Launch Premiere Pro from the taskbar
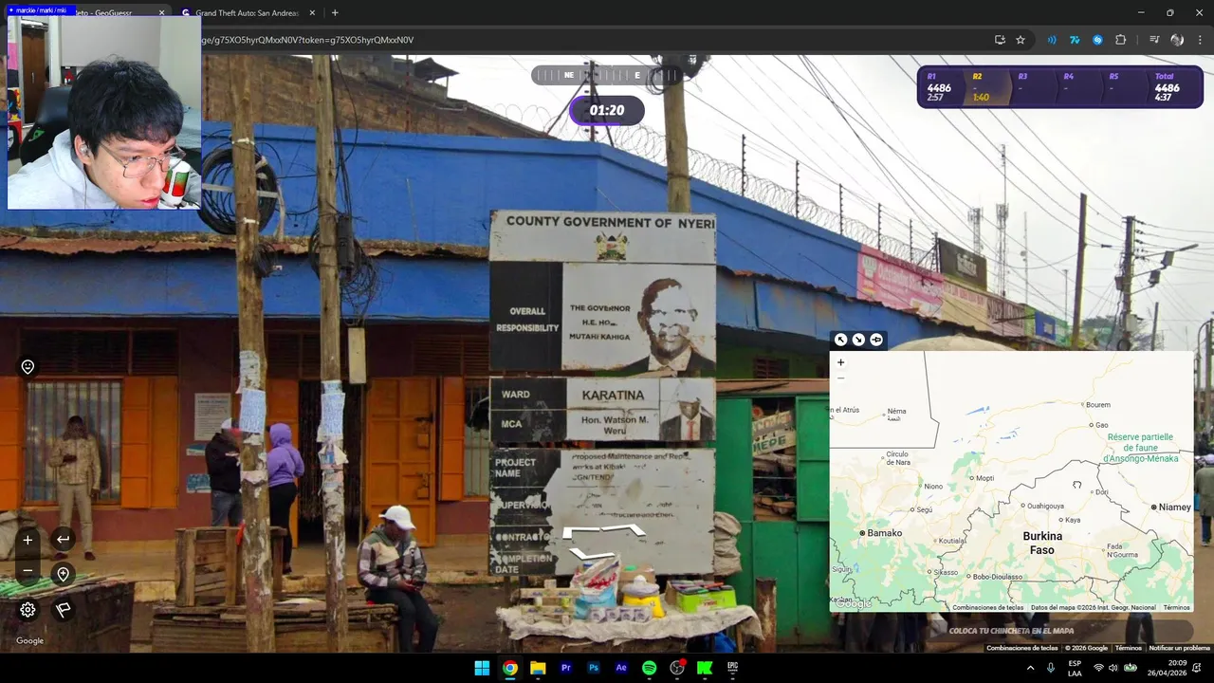Viewport: 1214px width, 683px height. coord(566,668)
